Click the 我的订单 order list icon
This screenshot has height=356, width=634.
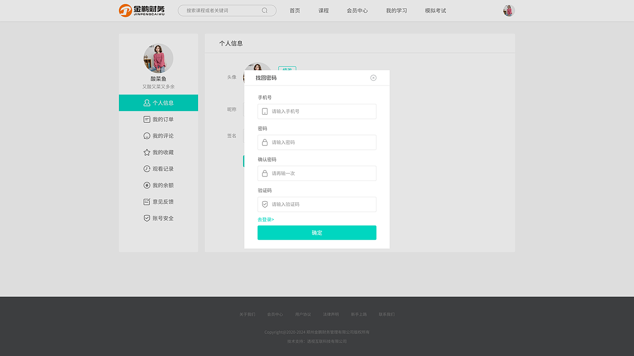pos(147,119)
